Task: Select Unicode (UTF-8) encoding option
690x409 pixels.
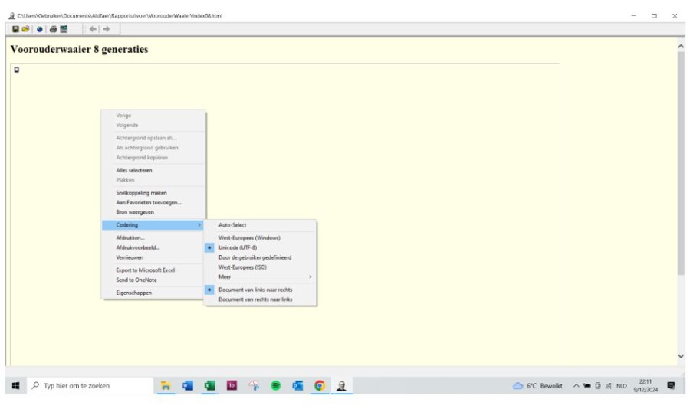Action: pyautogui.click(x=239, y=248)
